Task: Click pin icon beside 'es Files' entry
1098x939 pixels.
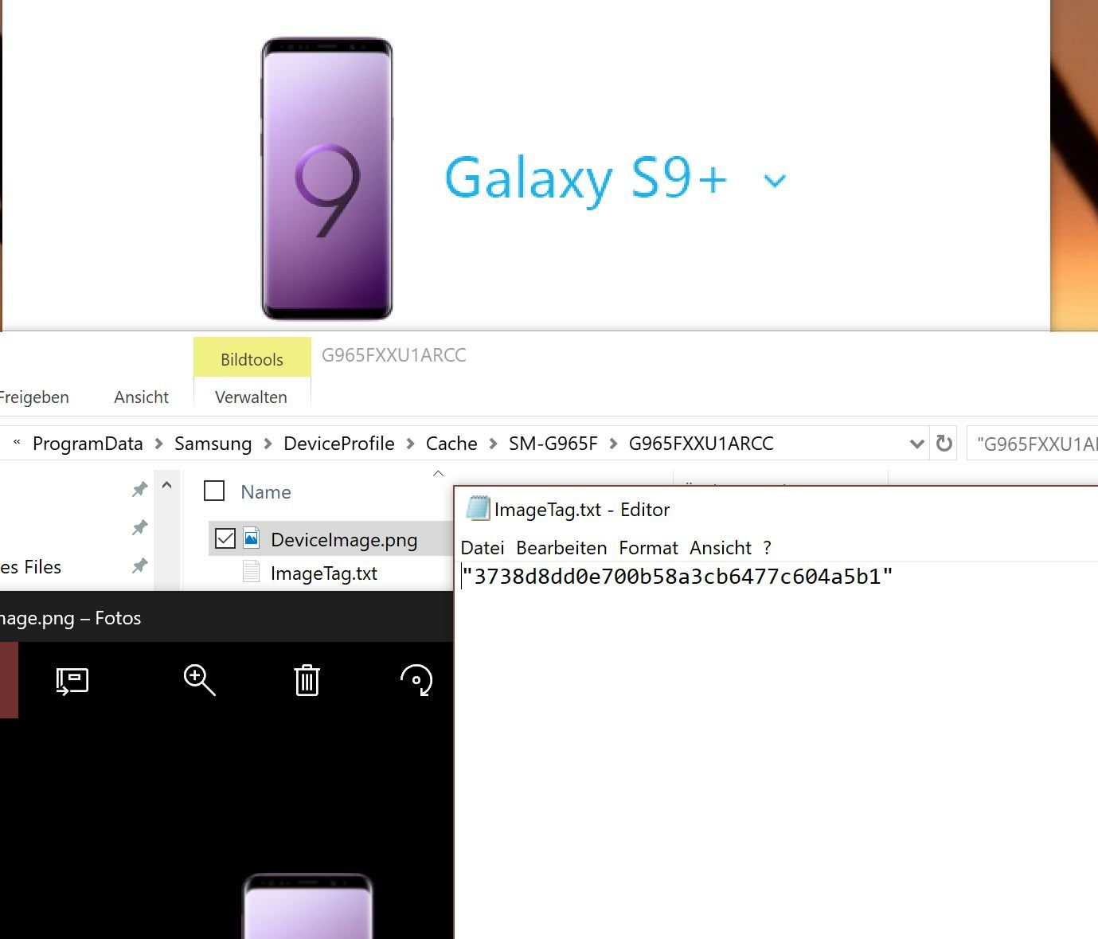Action: (x=139, y=565)
